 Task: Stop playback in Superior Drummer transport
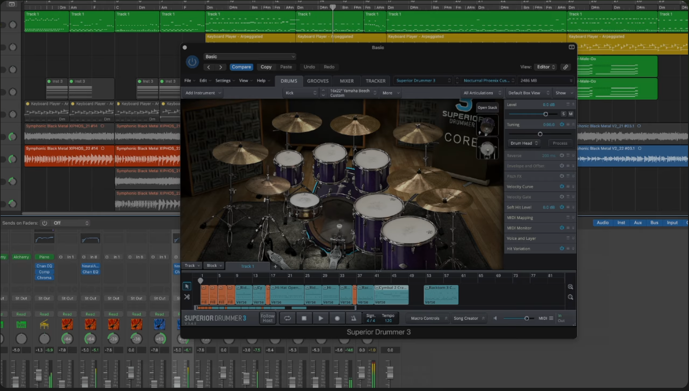[x=304, y=318]
